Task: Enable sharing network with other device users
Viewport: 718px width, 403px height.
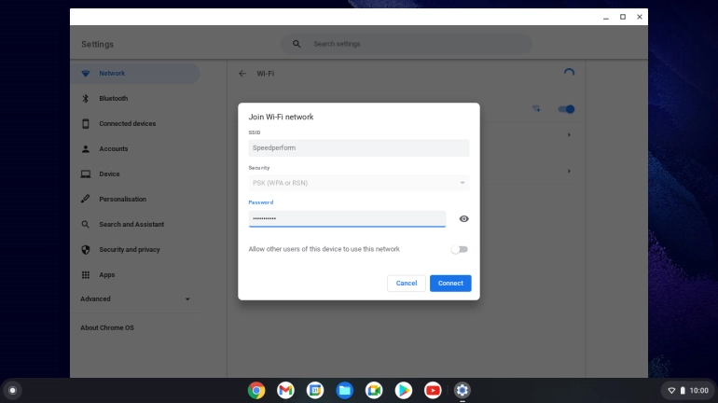Action: (x=459, y=249)
